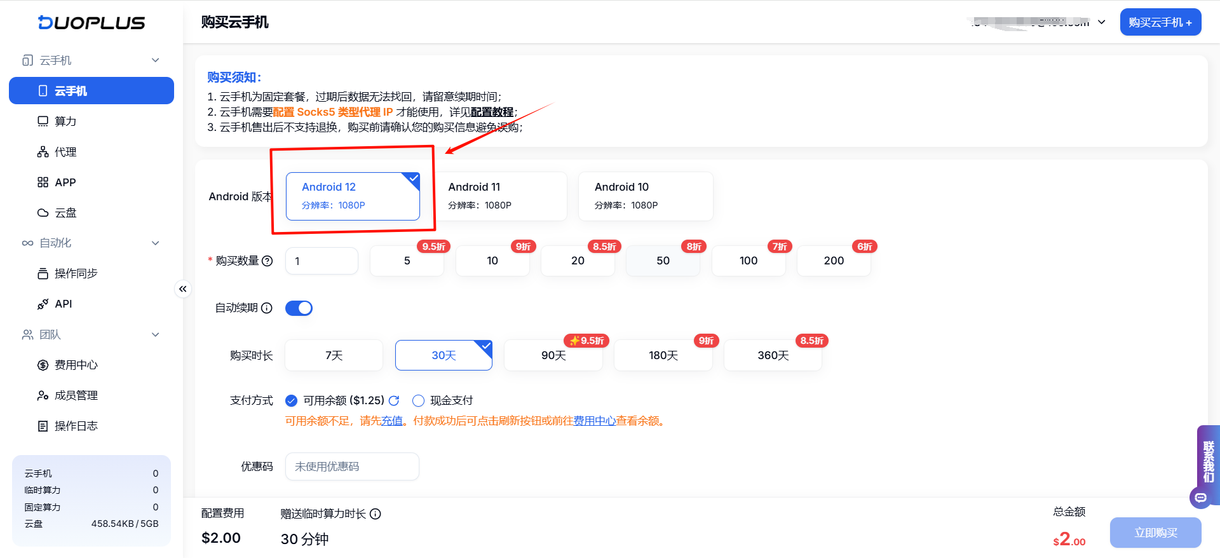Collapse the 自动化 sidebar group chevron
Viewport: 1220px width, 558px height.
tap(156, 243)
